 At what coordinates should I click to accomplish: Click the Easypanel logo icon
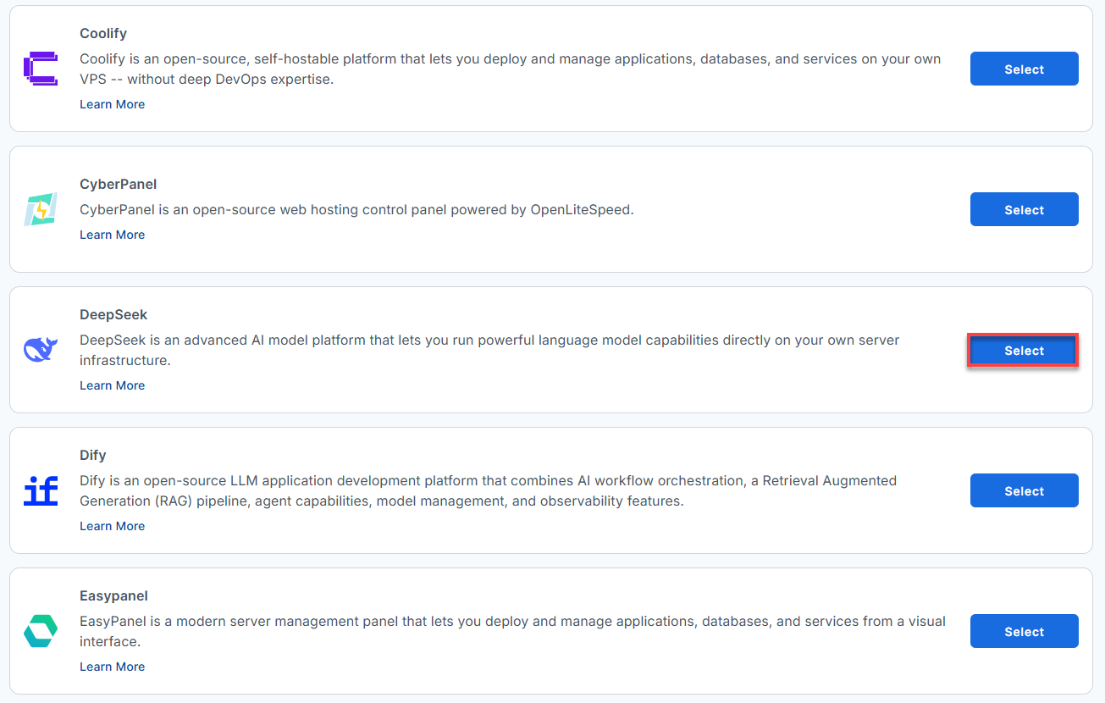[x=41, y=631]
